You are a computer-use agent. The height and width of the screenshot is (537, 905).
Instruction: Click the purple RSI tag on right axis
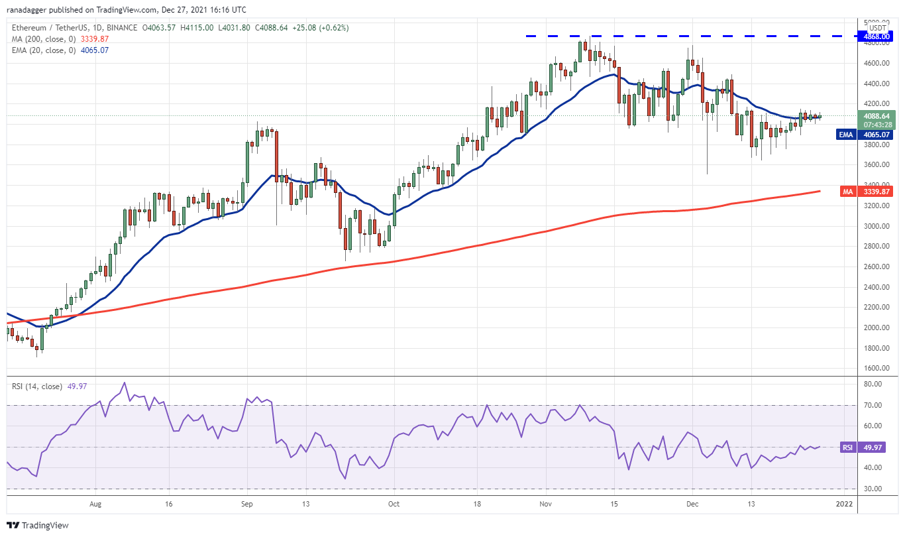click(847, 447)
